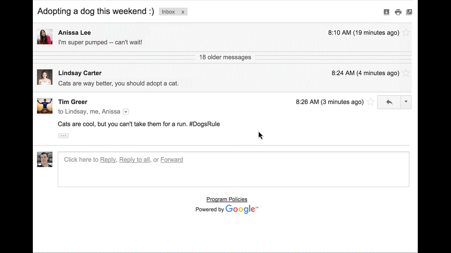The image size is (451, 253).
Task: Print the entire conversation
Action: tap(398, 12)
